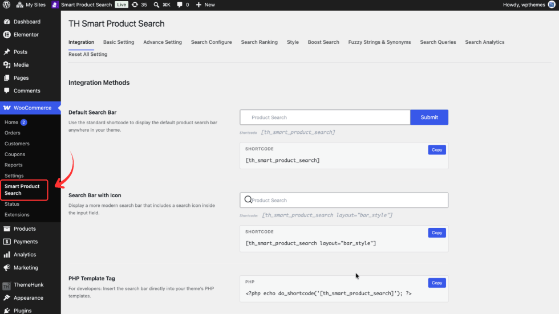Click the Smart Product Search site icon
Screen dimensions: 559x314
click(55, 5)
